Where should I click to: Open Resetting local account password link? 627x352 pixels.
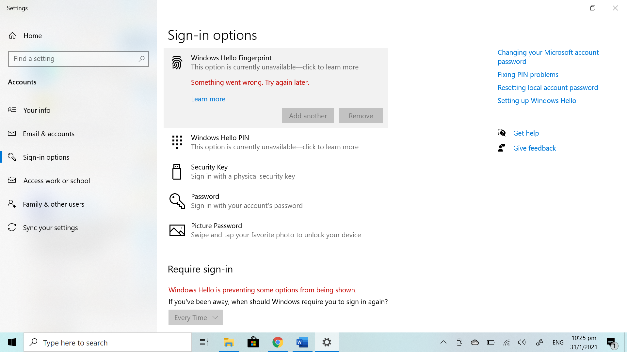(548, 87)
